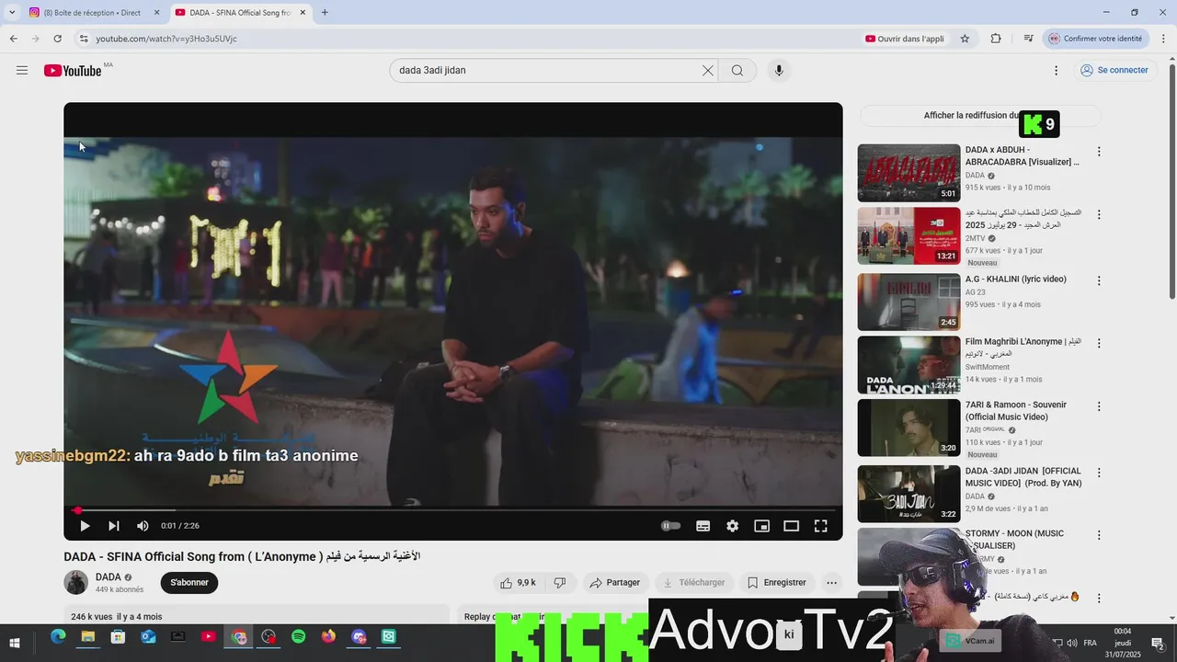
Task: Open Chrome three-dot menu
Action: 1164,39
